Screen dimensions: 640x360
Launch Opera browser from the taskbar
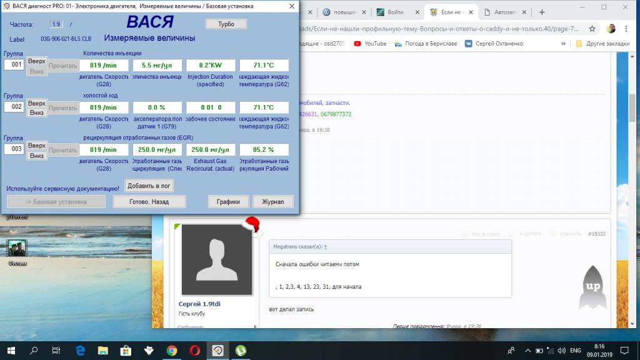tap(195, 351)
